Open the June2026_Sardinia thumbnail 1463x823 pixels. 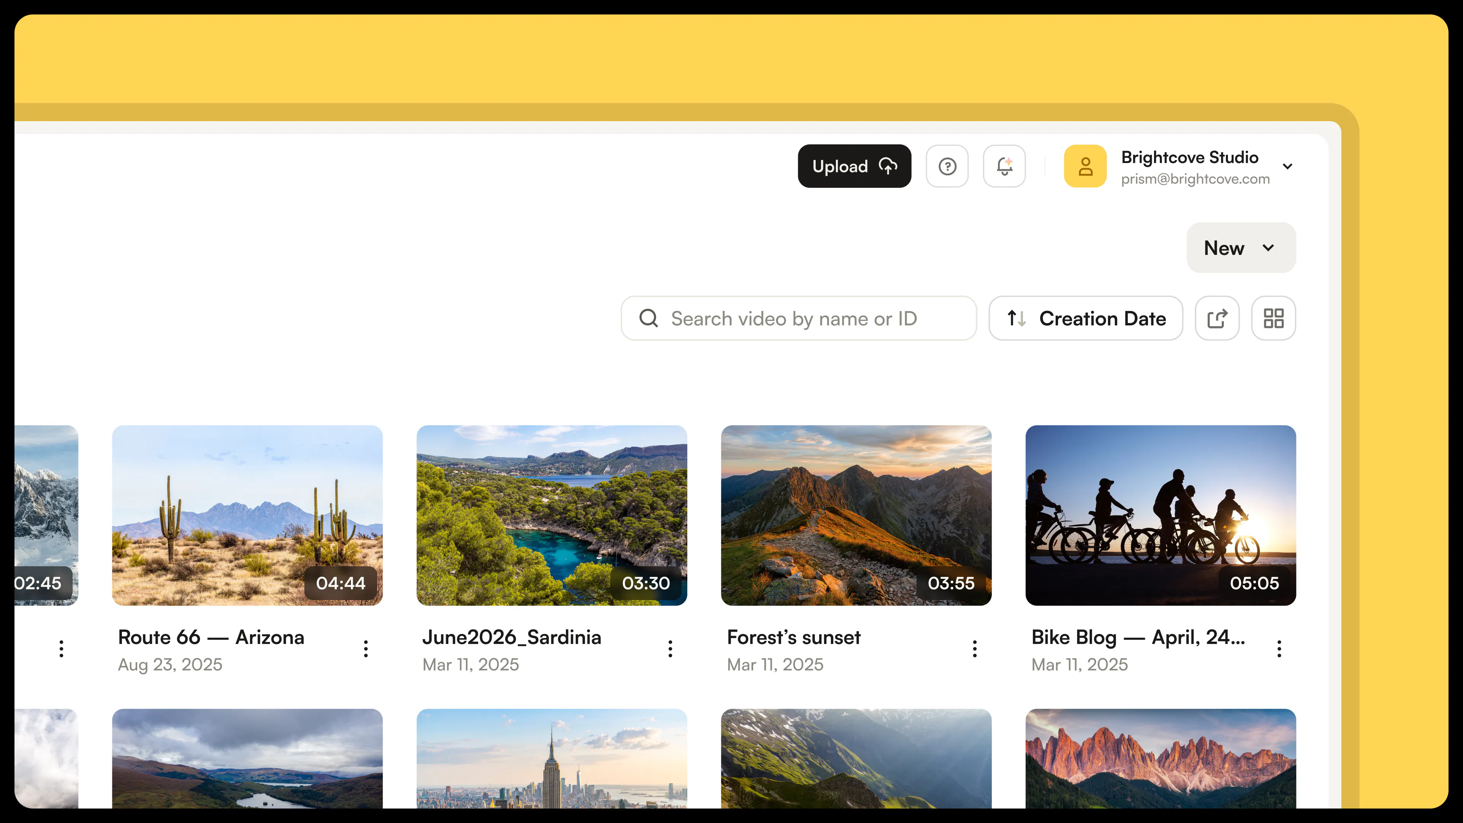[x=551, y=515]
